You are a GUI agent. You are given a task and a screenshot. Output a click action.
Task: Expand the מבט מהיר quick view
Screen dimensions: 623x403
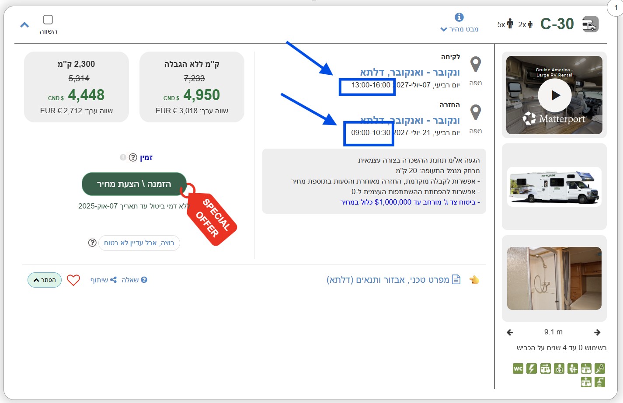(459, 29)
